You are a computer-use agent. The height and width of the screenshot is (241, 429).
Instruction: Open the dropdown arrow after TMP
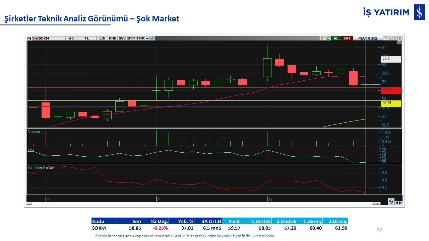[147, 38]
